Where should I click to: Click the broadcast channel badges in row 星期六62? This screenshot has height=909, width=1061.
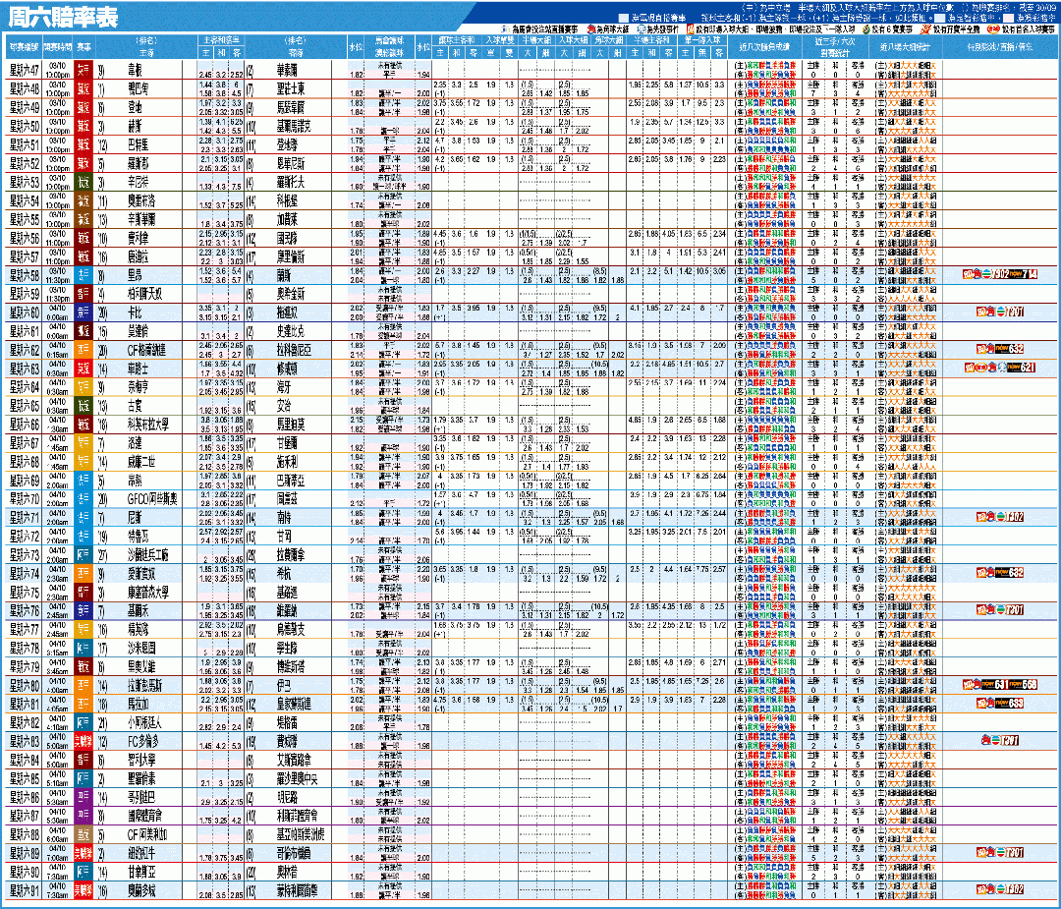[1000, 349]
